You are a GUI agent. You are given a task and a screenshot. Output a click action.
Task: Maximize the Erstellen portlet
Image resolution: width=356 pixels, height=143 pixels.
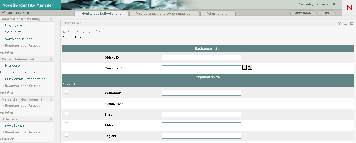[x=352, y=24]
